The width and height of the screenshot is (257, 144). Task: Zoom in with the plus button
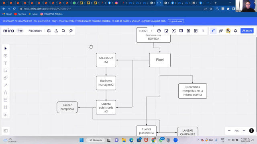[x=244, y=131]
